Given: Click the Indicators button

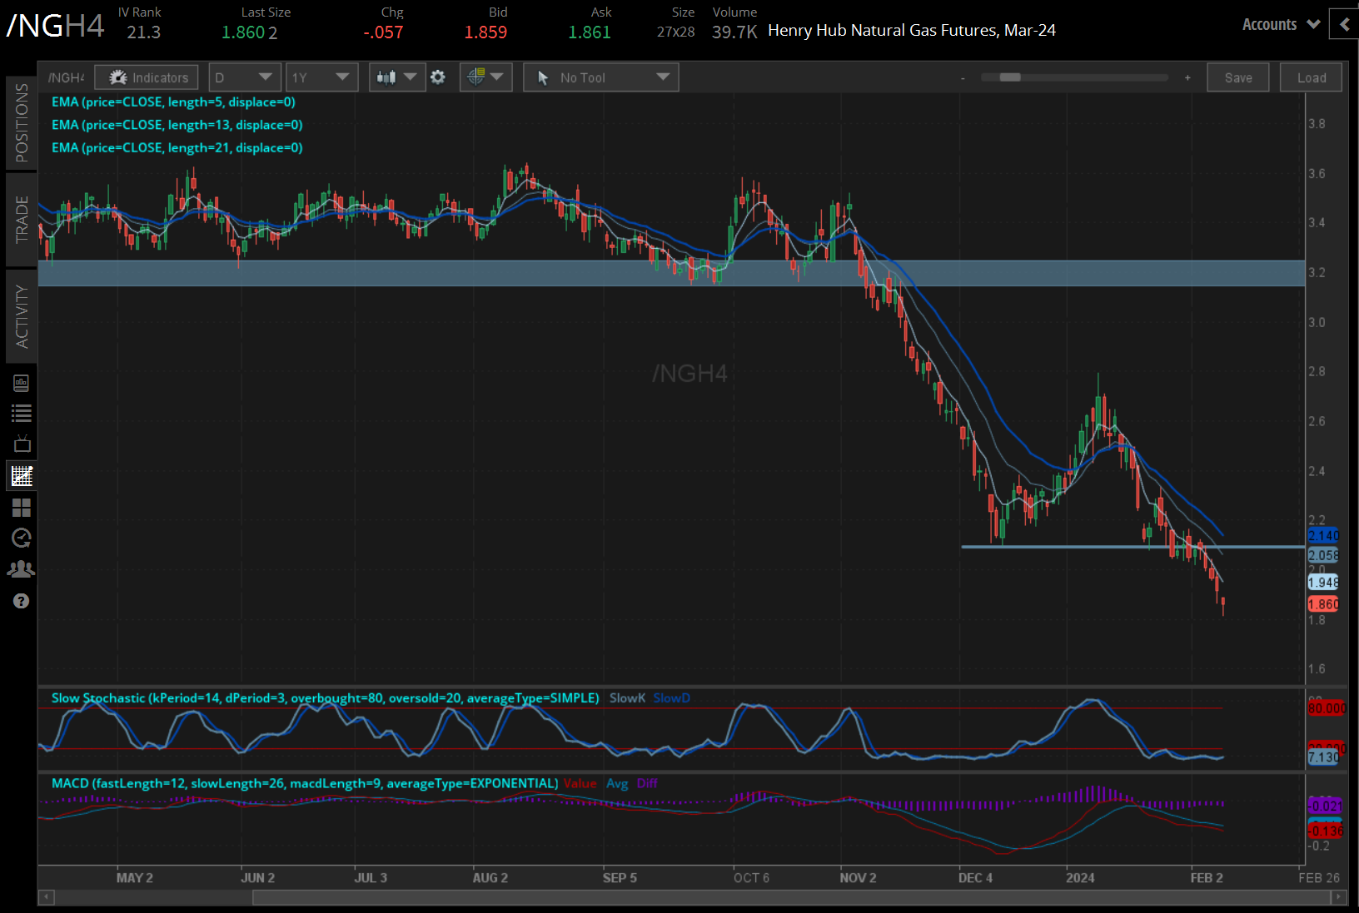Looking at the screenshot, I should pos(147,77).
